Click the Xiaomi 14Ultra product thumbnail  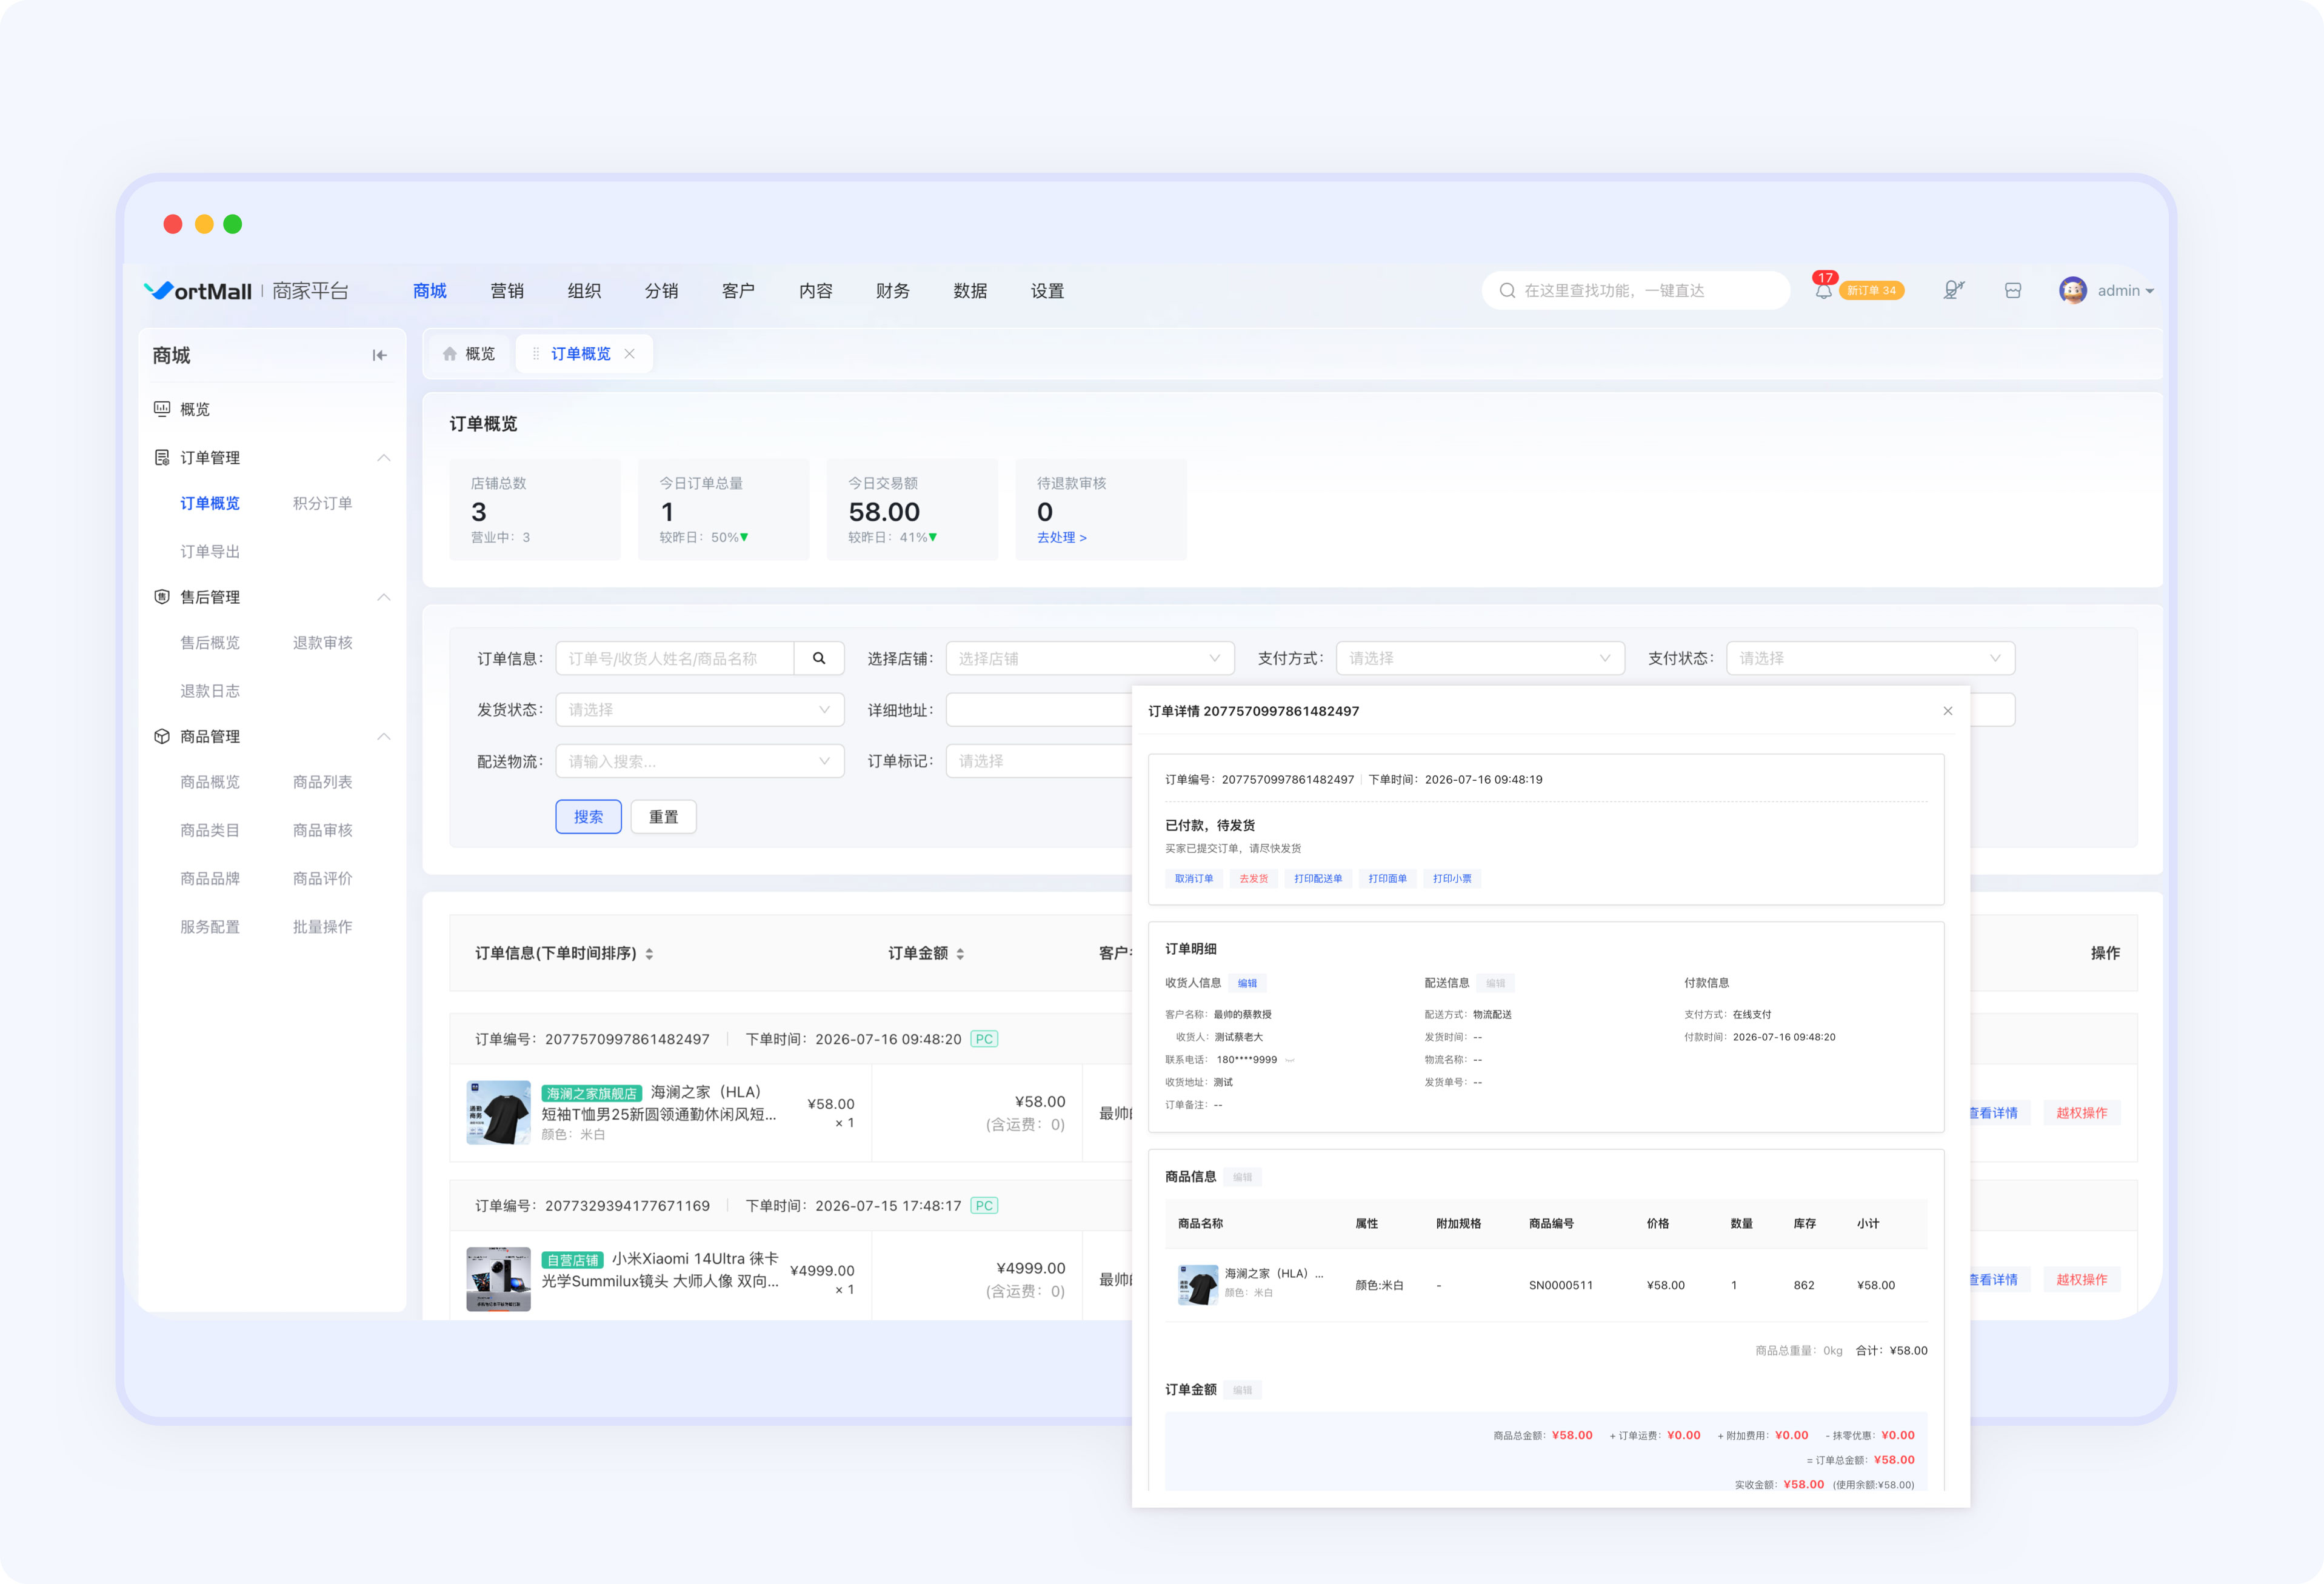coord(498,1279)
